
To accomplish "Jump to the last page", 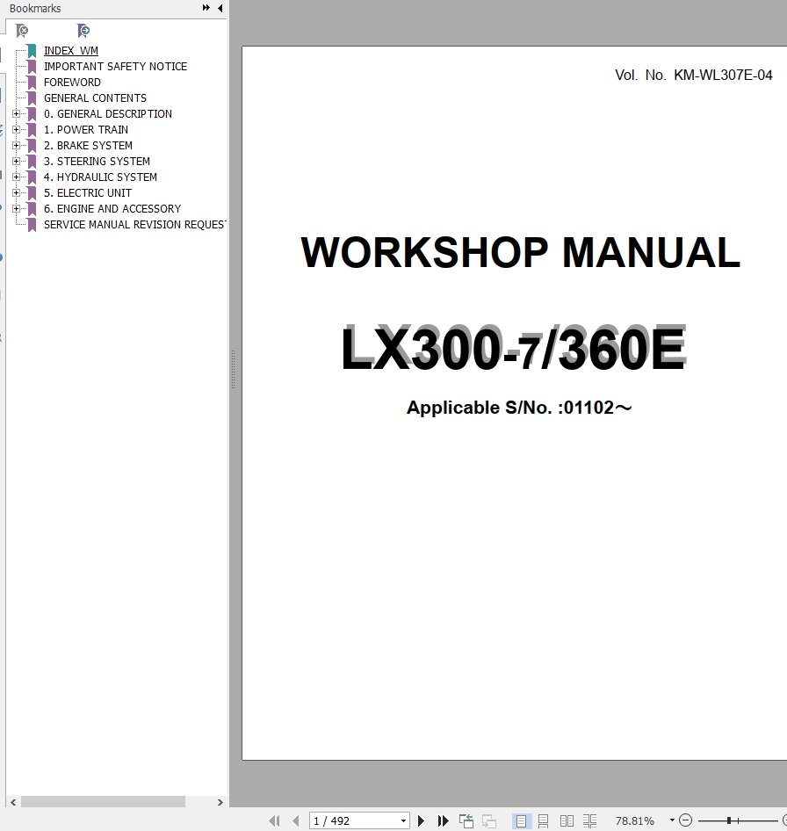I will pos(443,821).
